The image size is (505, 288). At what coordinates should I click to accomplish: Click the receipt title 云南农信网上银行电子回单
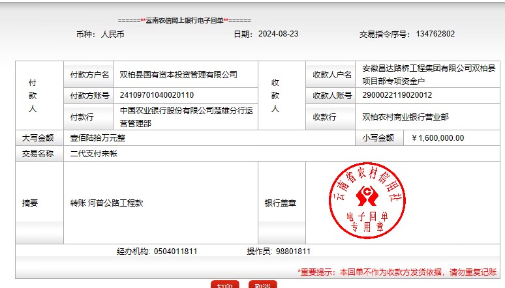pos(184,20)
